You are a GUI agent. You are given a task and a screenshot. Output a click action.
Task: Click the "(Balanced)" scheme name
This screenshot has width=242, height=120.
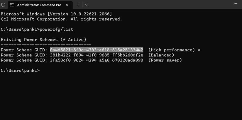pos(161,55)
